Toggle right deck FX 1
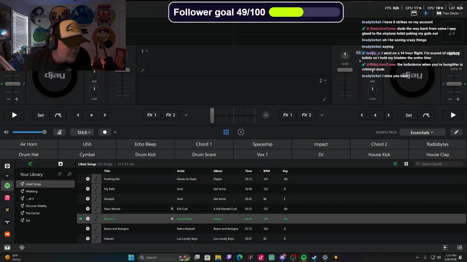The width and height of the screenshot is (467, 262). coord(287,115)
